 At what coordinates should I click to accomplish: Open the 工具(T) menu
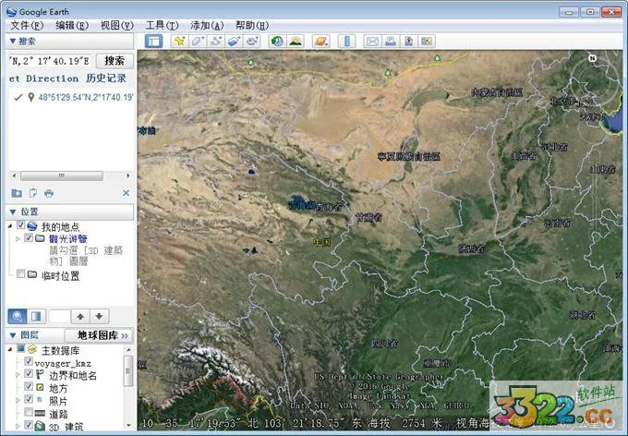coord(162,25)
